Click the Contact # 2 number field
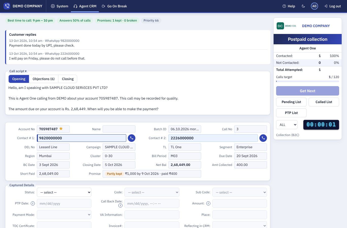 213,138
